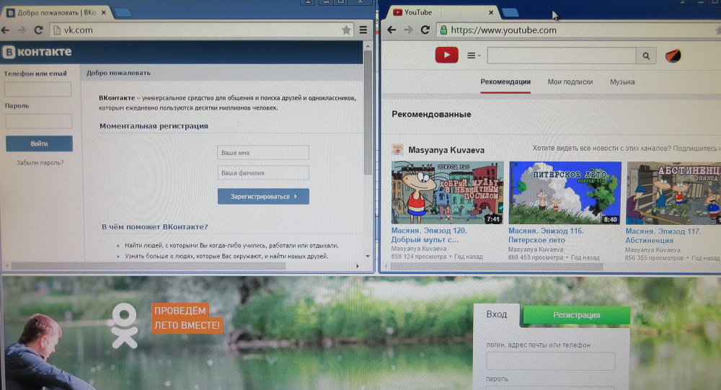The image size is (721, 390).
Task: Click the Ваша фамилия field
Action: pyautogui.click(x=263, y=173)
